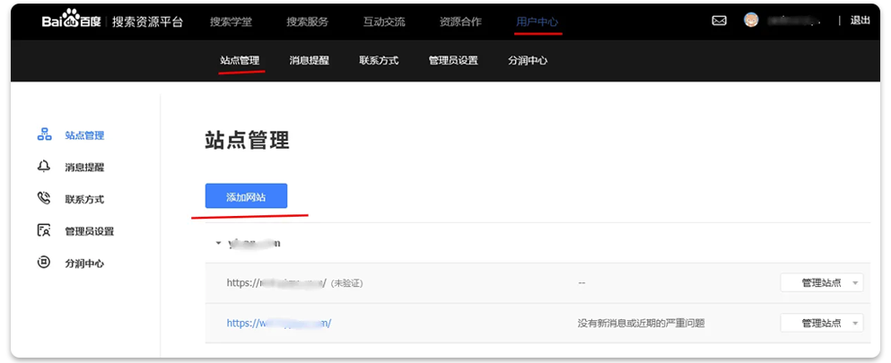891x363 pixels.
Task: Open the 搜索服务 top menu
Action: pos(308,22)
